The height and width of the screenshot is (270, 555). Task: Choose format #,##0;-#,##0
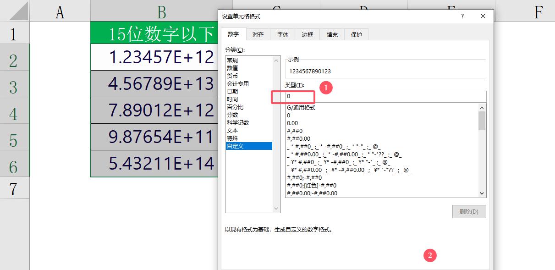tap(382, 178)
